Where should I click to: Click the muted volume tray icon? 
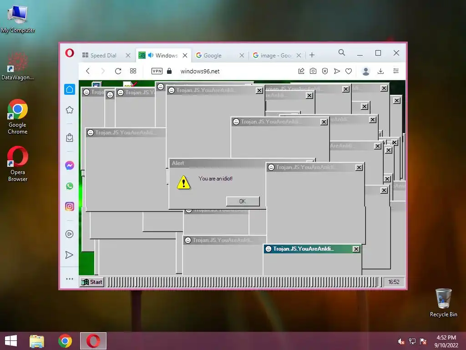click(x=401, y=341)
